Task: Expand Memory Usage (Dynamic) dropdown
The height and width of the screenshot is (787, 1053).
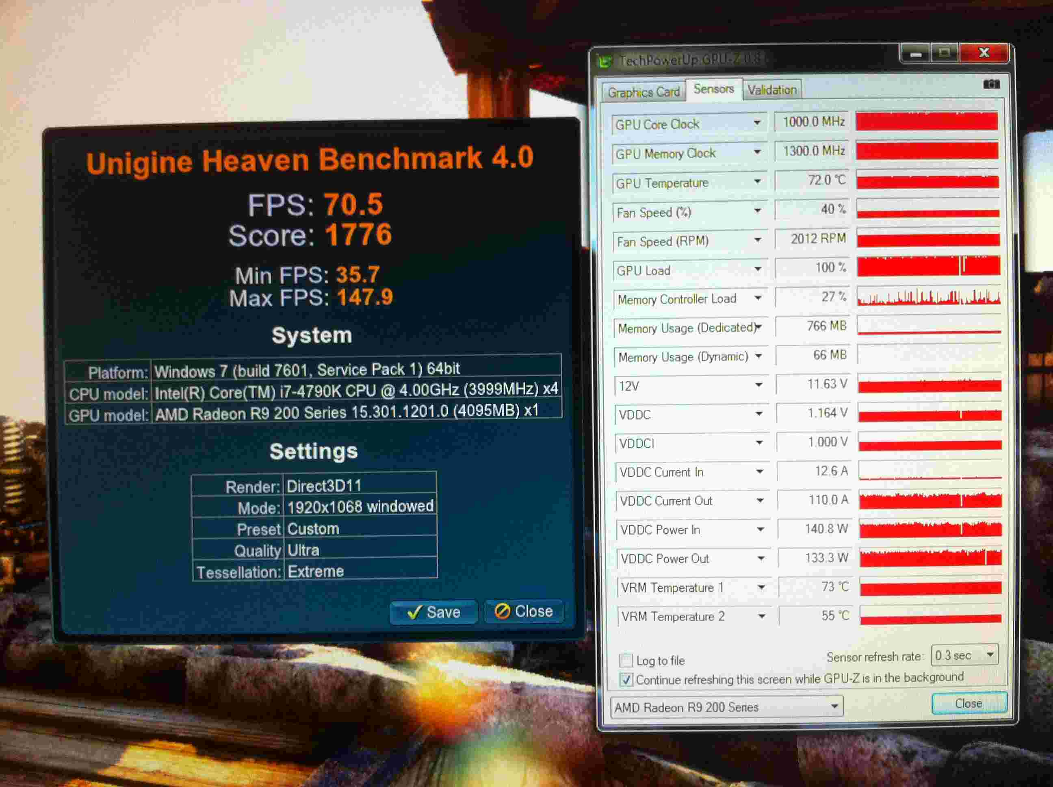Action: [x=758, y=356]
